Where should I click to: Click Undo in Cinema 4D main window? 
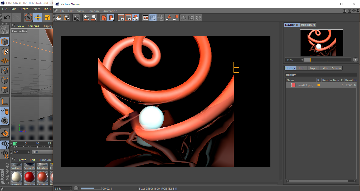[7, 18]
